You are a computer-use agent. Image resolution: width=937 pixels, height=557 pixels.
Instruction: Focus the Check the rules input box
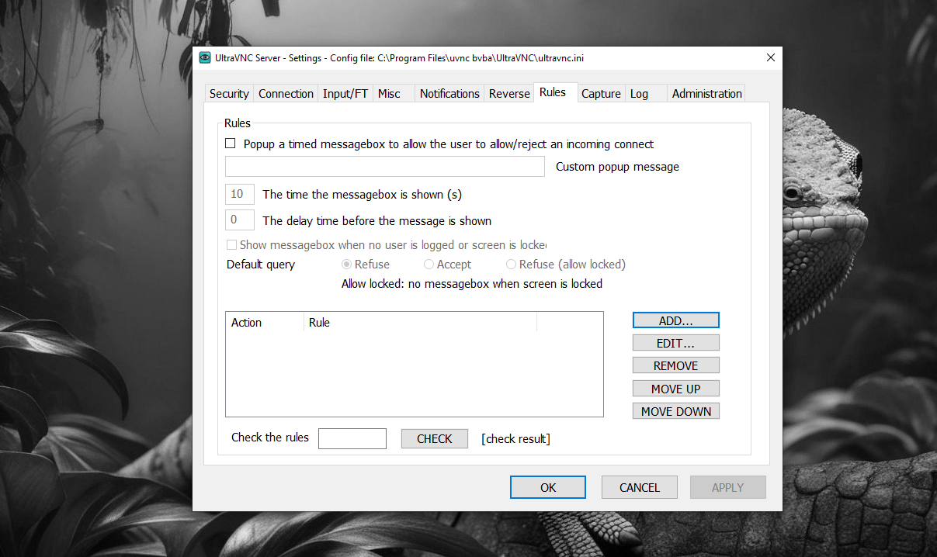352,438
